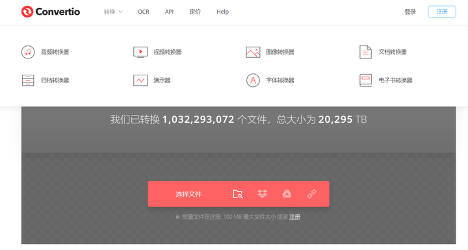Choose a file from Dropbox
Screen dimensions: 468x250
click(x=263, y=194)
